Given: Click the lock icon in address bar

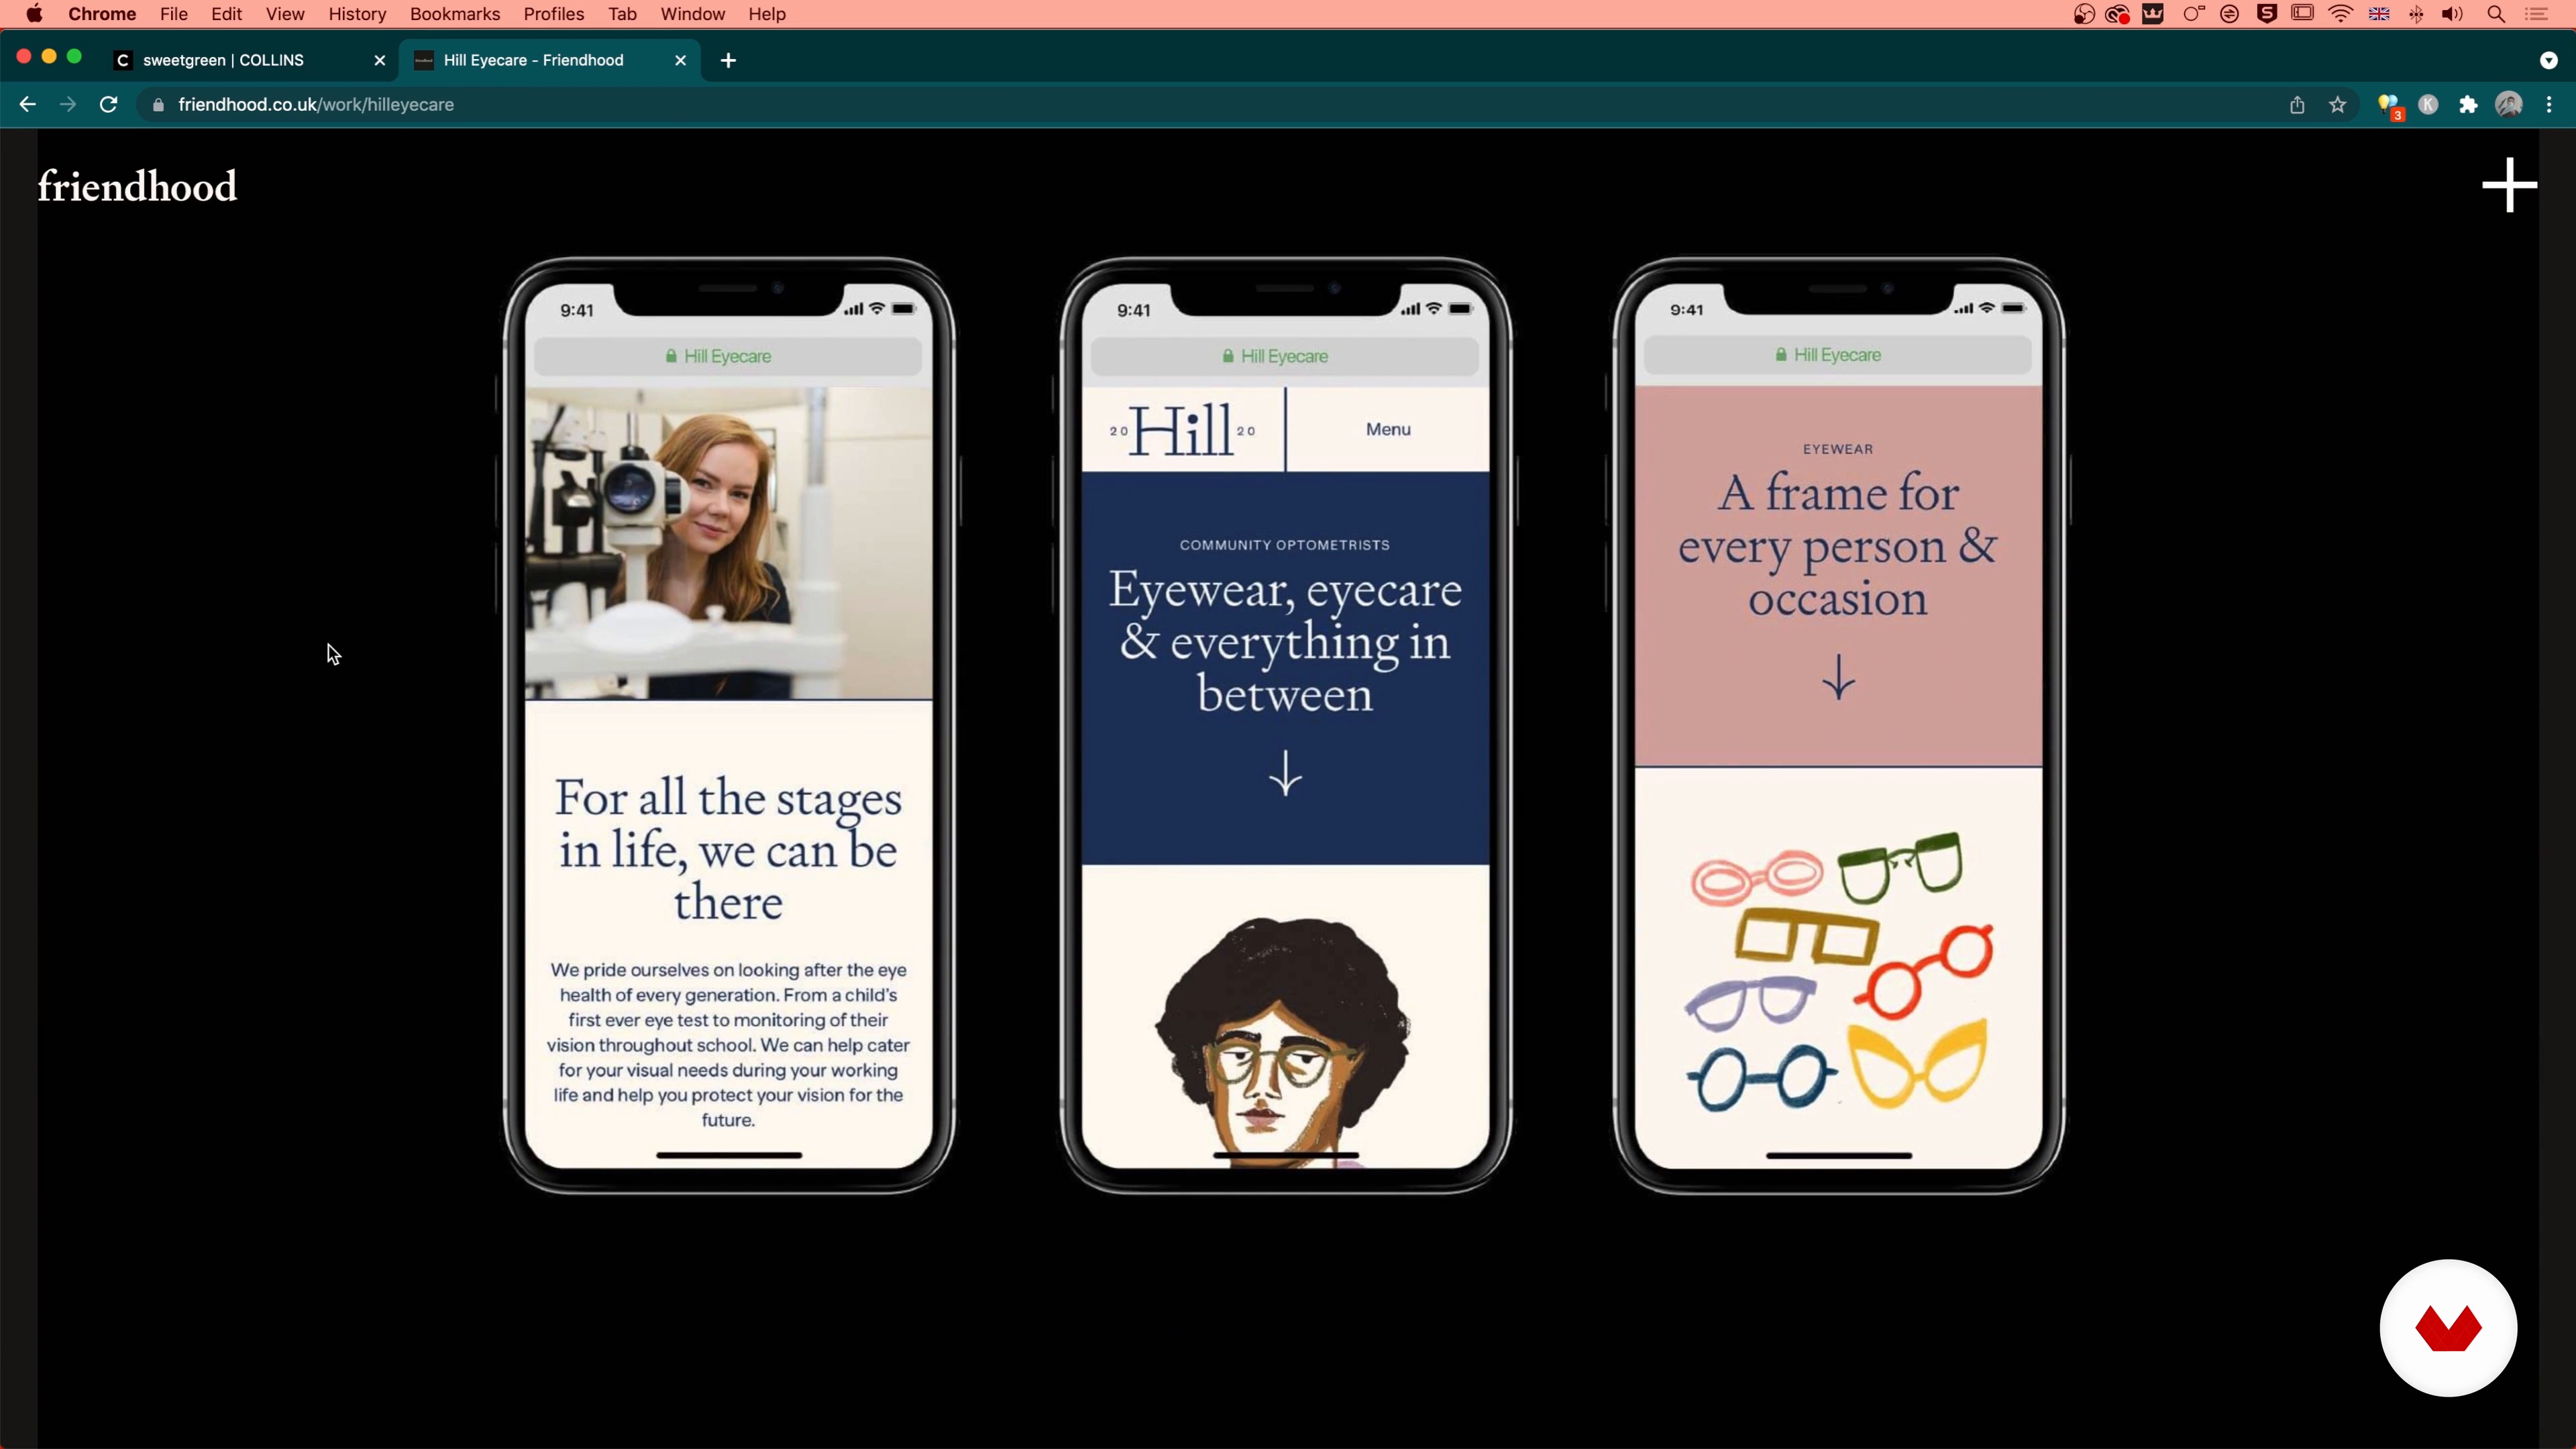Looking at the screenshot, I should [158, 105].
